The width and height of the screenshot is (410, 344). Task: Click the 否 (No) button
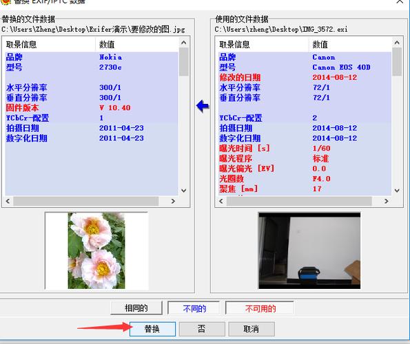point(202,329)
